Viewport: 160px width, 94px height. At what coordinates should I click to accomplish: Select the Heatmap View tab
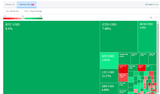pyautogui.click(x=27, y=5)
